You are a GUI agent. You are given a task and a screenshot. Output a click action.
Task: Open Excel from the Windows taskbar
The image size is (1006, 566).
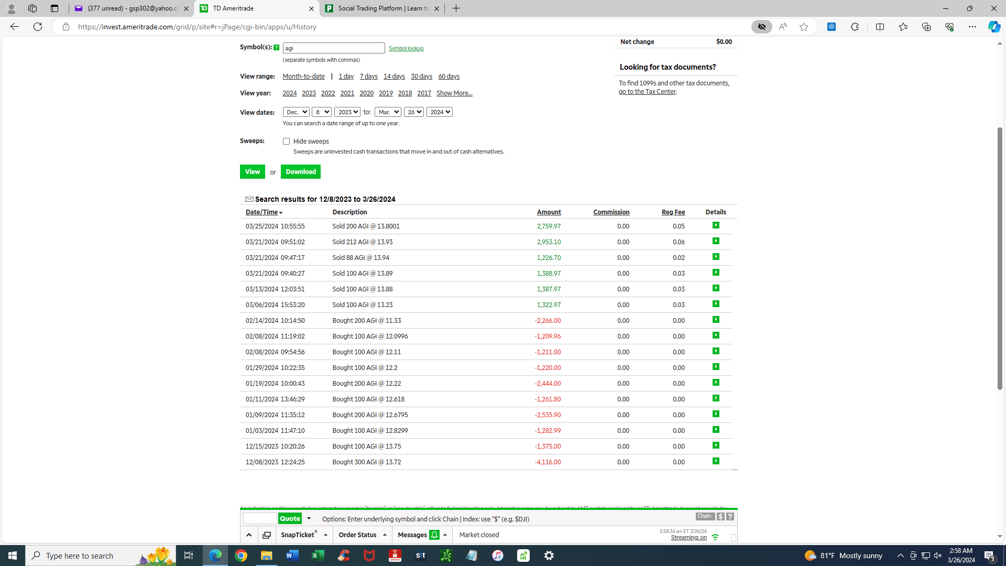coord(318,556)
